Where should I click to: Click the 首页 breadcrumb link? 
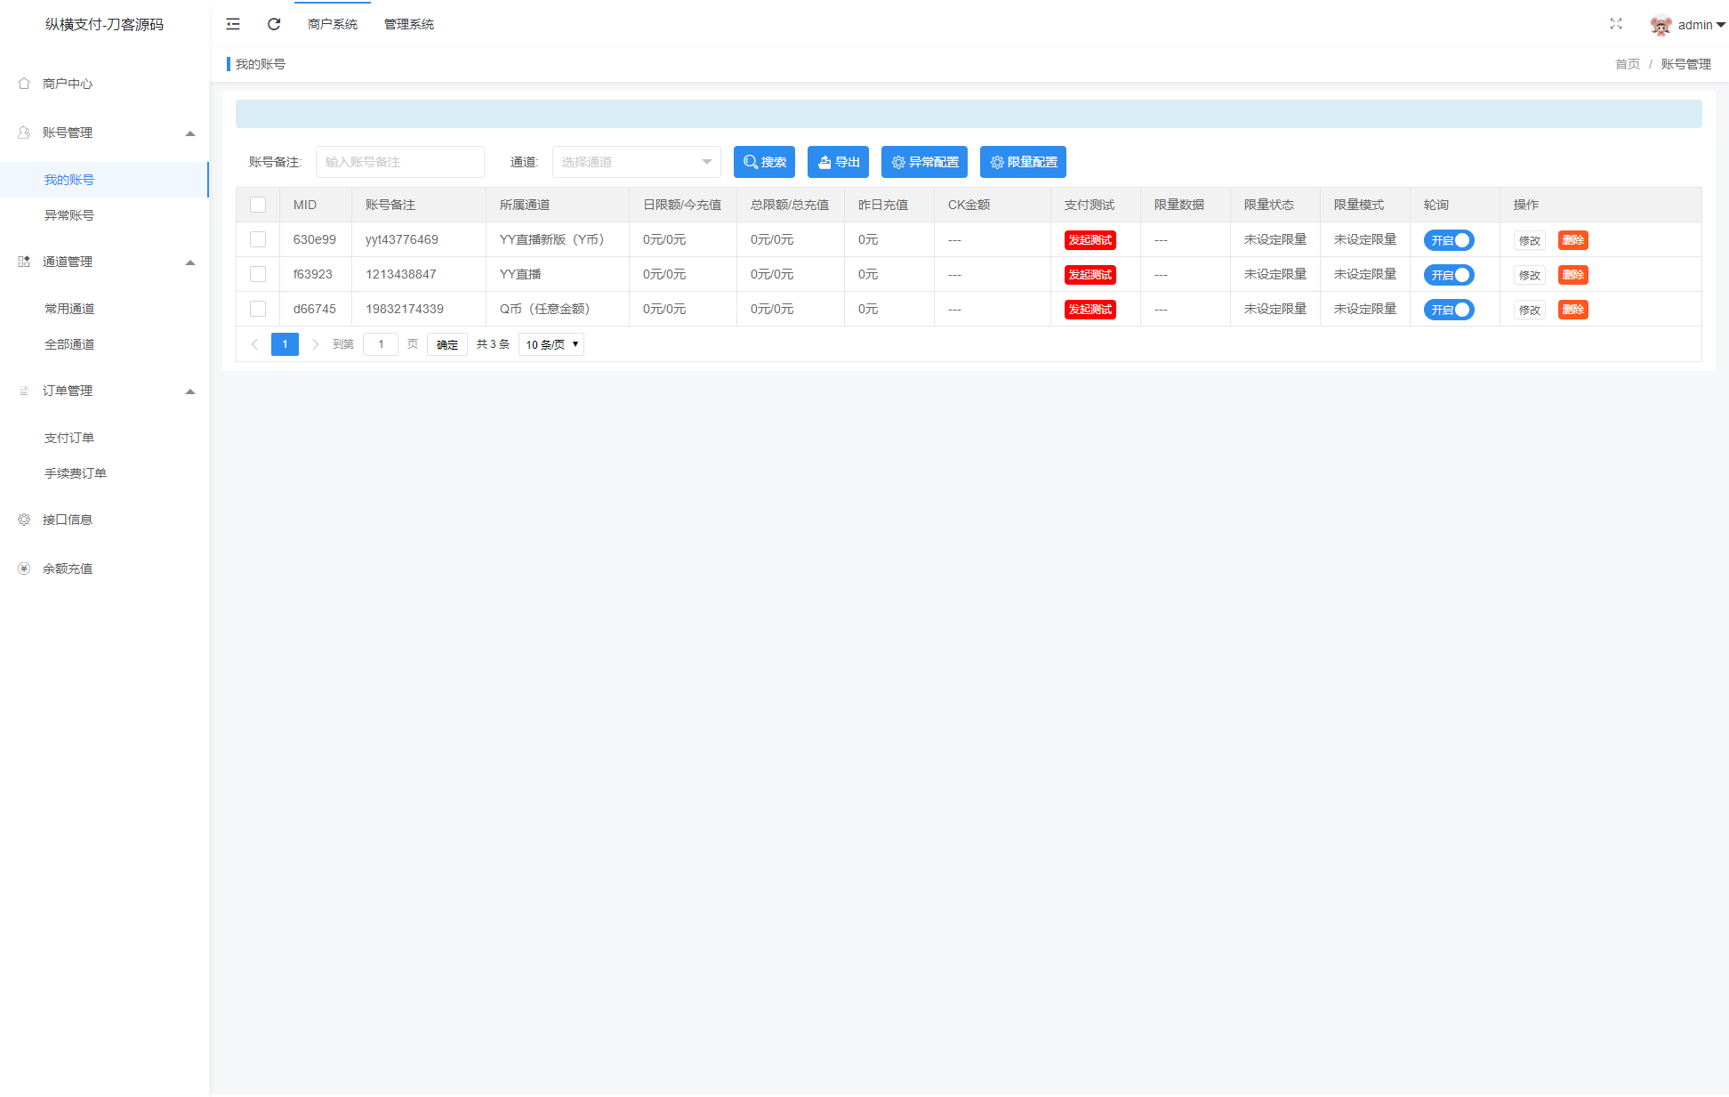(x=1628, y=64)
